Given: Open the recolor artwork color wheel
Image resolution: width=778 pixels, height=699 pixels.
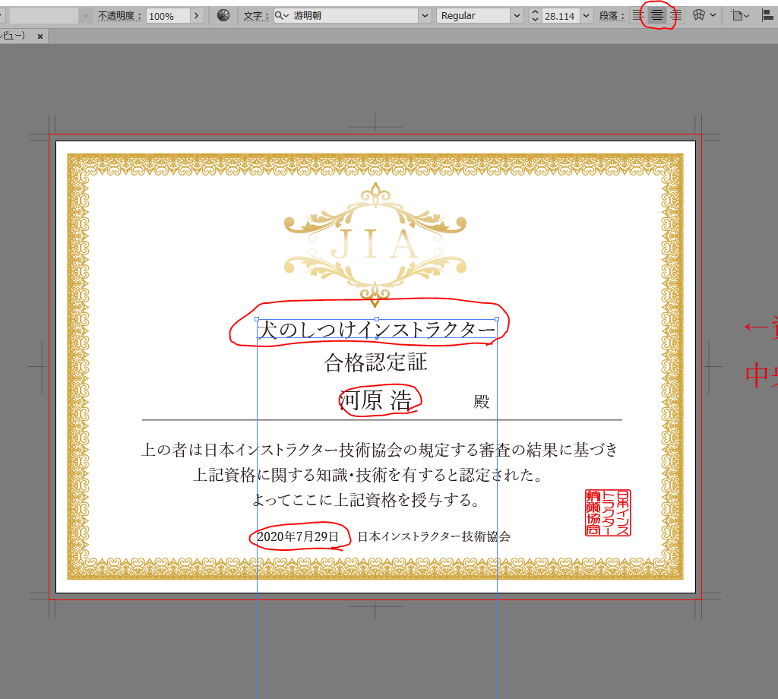Looking at the screenshot, I should coord(223,15).
